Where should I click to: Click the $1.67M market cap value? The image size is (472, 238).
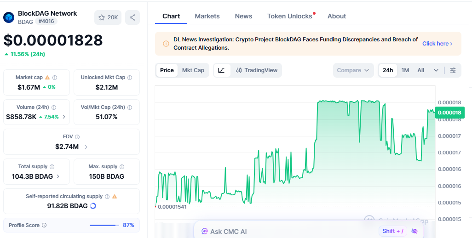click(29, 87)
